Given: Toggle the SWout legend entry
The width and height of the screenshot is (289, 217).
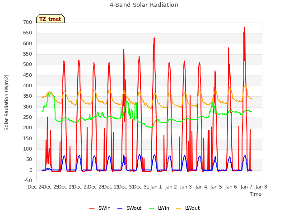Looking at the screenshot, I should click(130, 208).
